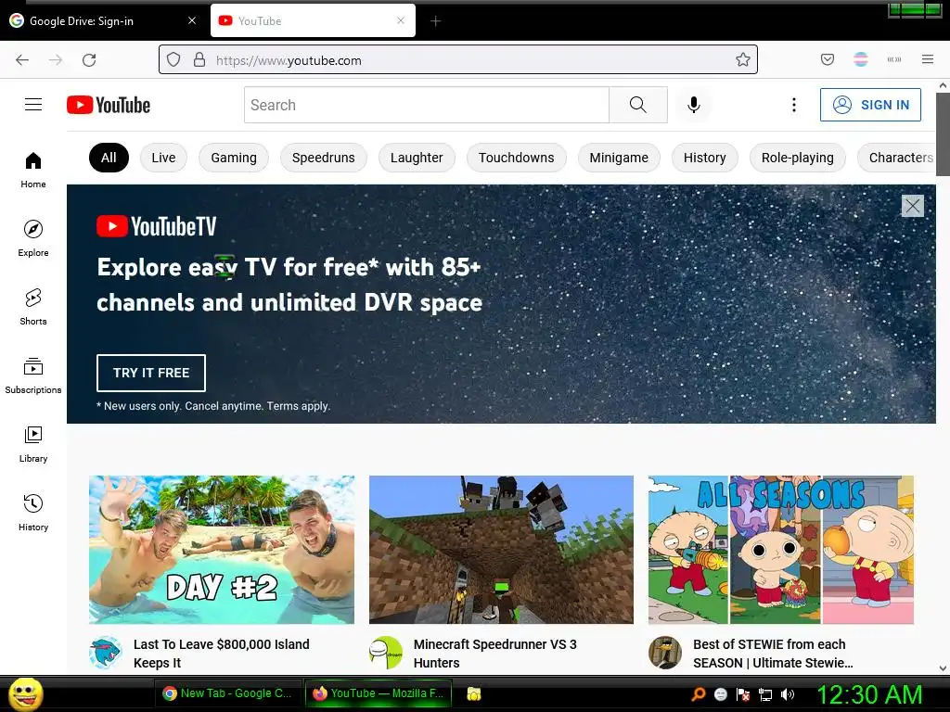Select the Minigame filter chip
The width and height of the screenshot is (950, 712).
pyautogui.click(x=619, y=158)
